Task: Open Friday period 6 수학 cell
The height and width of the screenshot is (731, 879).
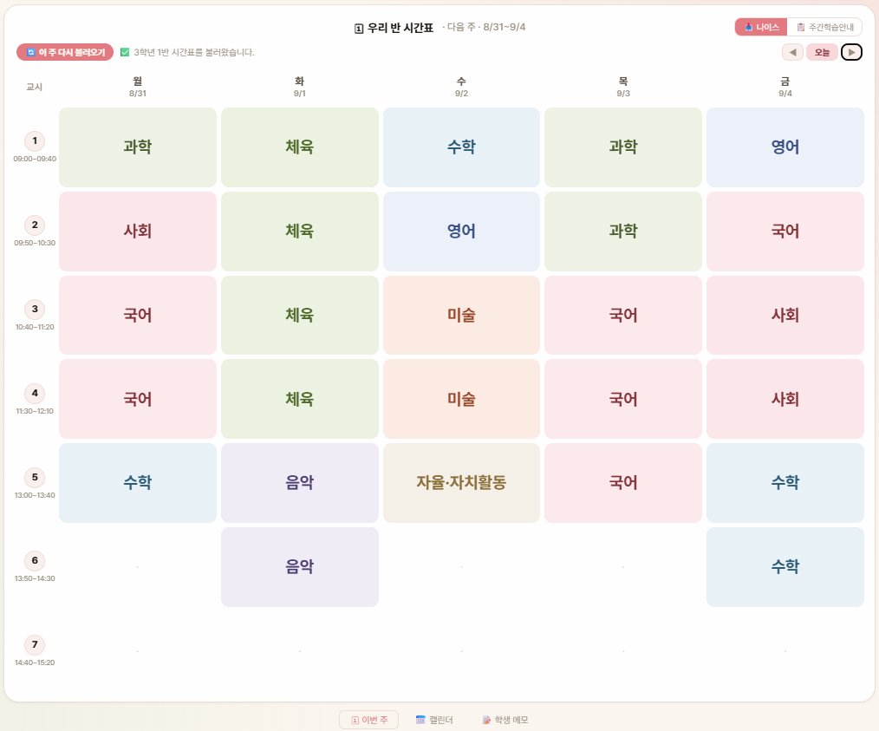Action: (785, 567)
